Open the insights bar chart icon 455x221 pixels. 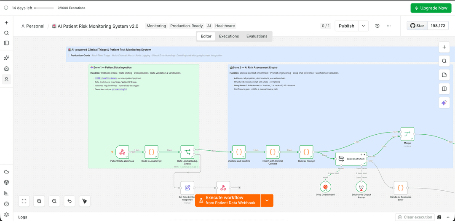(6, 193)
